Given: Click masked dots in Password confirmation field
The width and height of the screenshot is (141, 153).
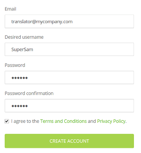Looking at the screenshot, I should [20, 106].
